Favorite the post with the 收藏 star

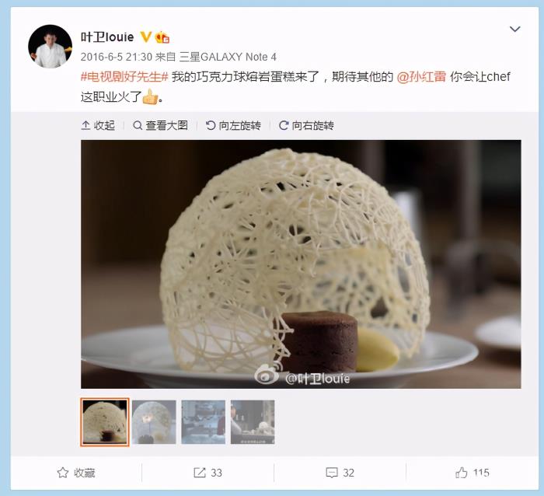76,473
